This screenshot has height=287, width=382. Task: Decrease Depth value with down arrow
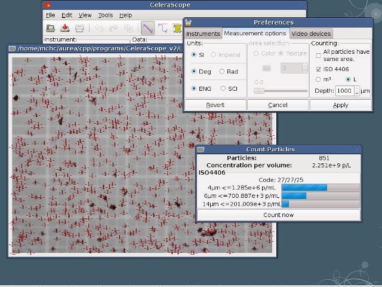357,93
